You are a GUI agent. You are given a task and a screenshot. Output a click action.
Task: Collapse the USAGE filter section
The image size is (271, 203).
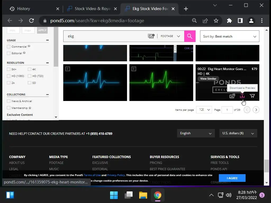coord(47,40)
